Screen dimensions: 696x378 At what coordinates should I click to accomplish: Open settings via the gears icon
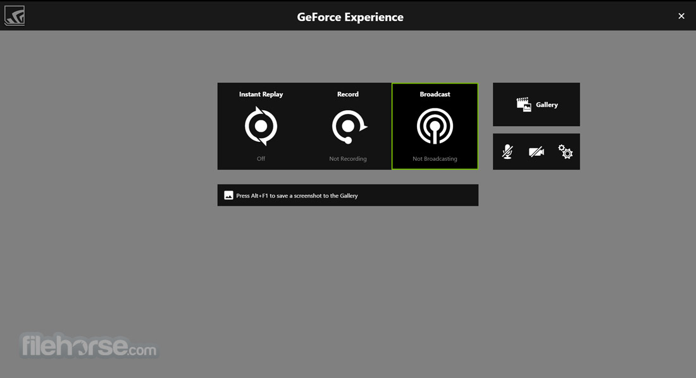pos(565,151)
